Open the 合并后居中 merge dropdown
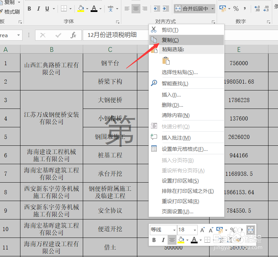 [213, 8]
